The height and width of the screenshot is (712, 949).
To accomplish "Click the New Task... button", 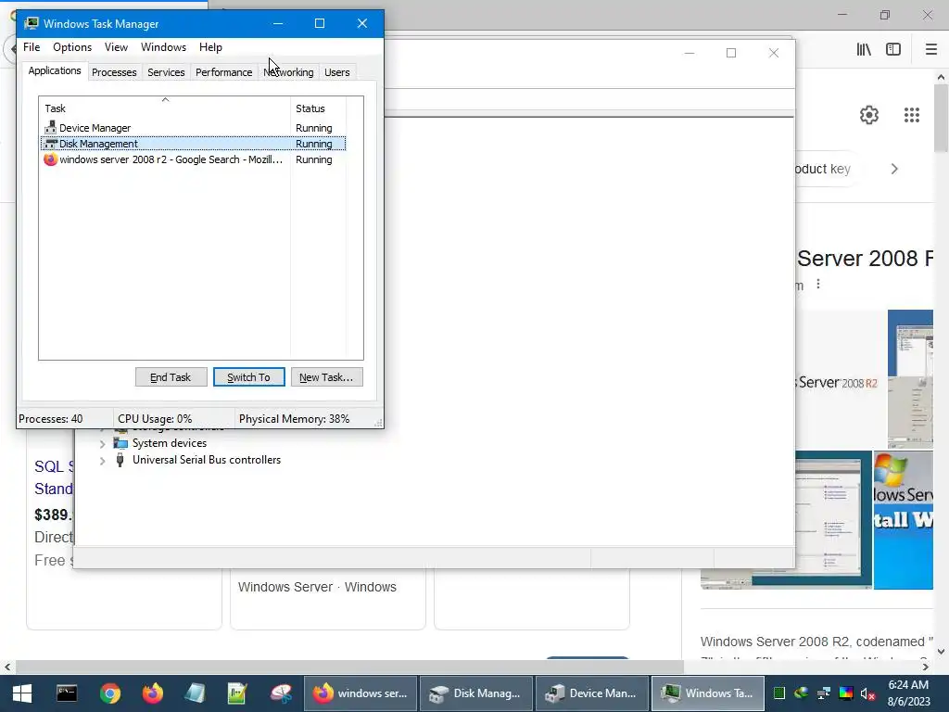I will coord(326,377).
